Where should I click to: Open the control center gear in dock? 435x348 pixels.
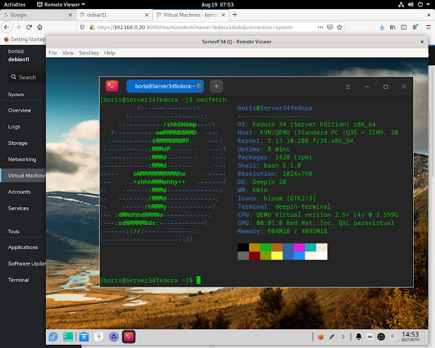(x=114, y=337)
